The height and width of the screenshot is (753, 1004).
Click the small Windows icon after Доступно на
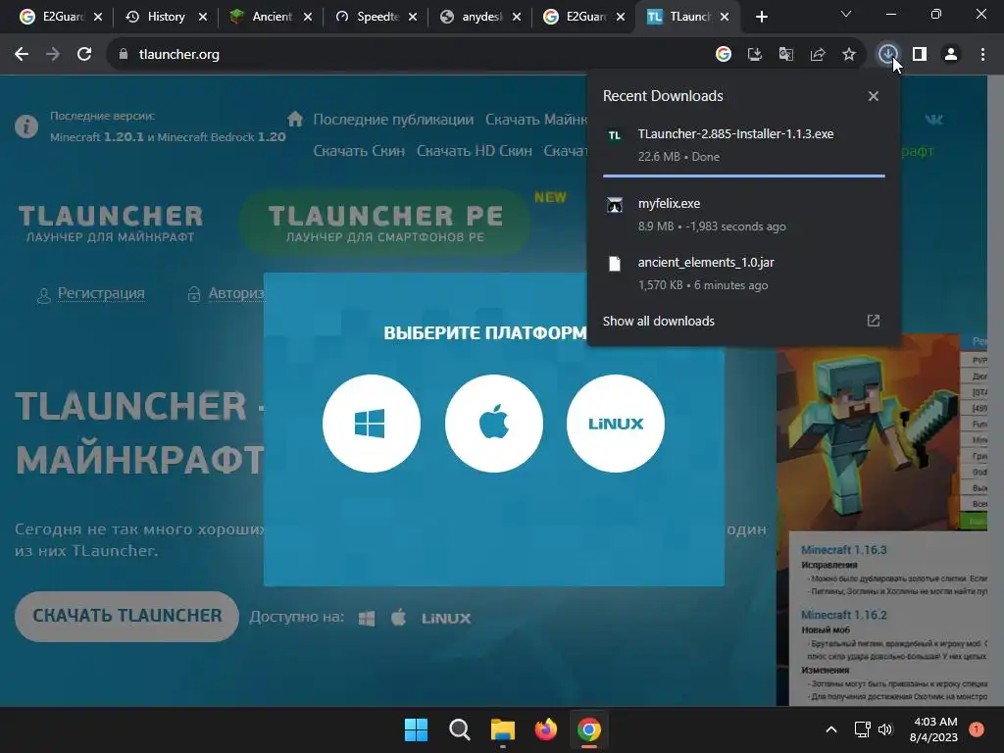coord(367,619)
